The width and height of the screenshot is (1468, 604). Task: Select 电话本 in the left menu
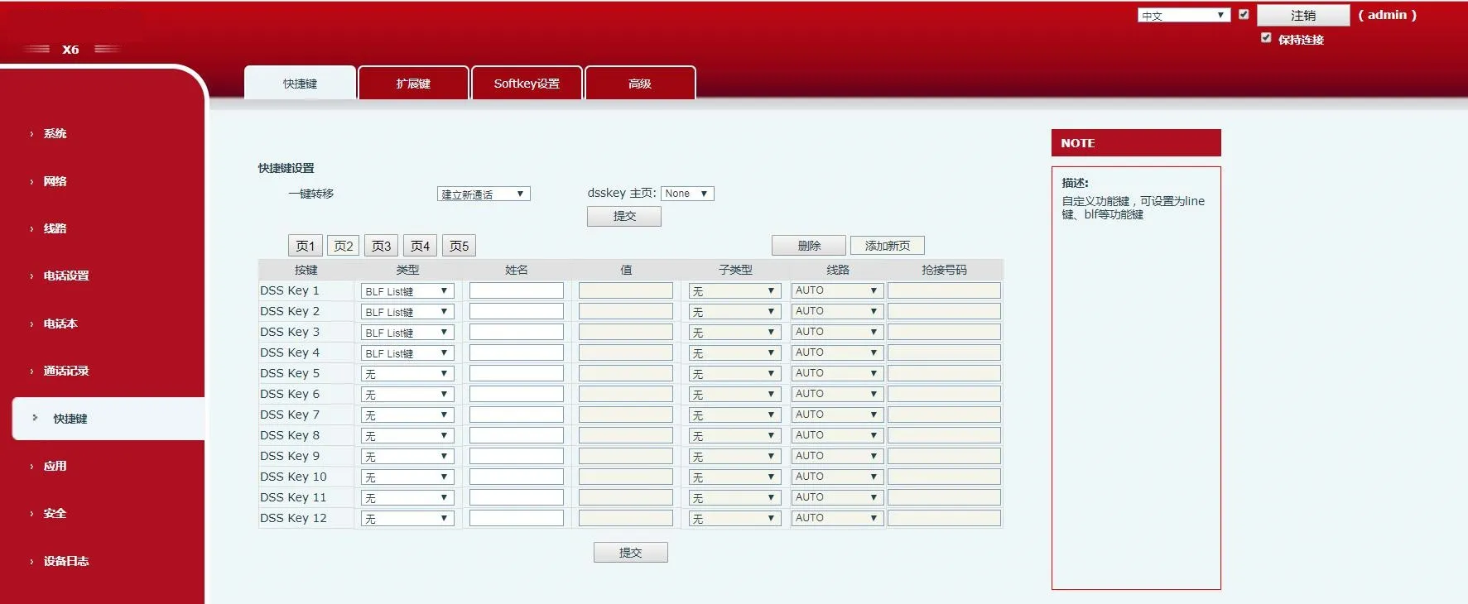tap(60, 324)
